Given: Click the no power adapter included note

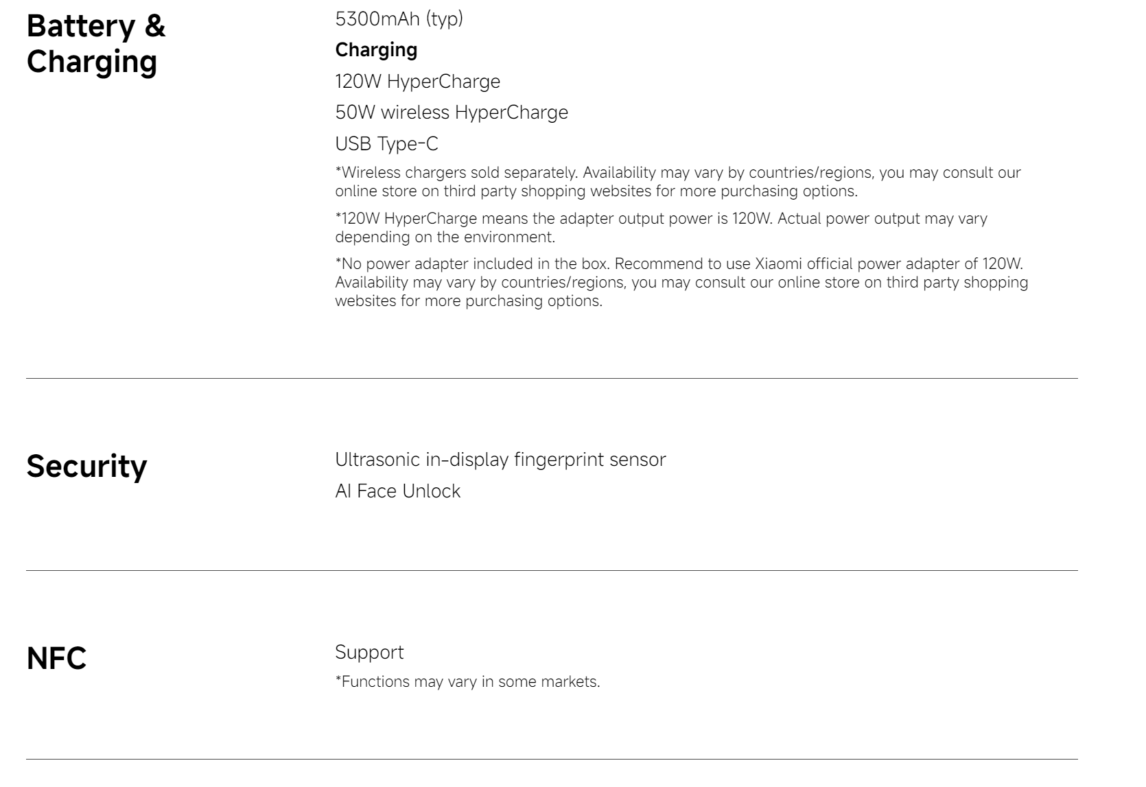Looking at the screenshot, I should 681,282.
